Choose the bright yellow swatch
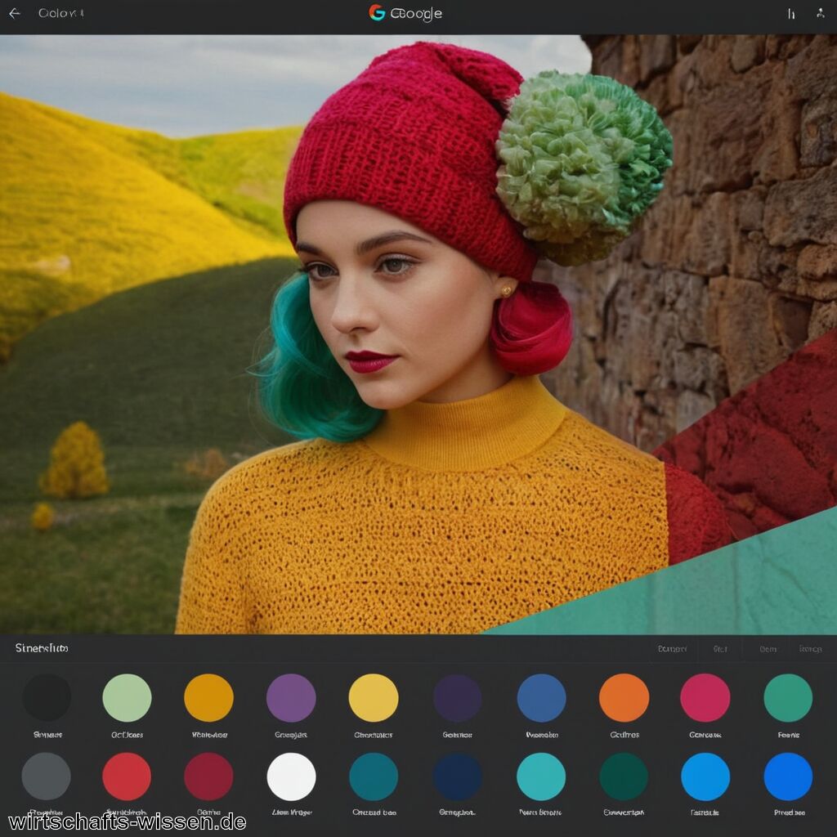Image resolution: width=837 pixels, height=837 pixels. pyautogui.click(x=373, y=698)
